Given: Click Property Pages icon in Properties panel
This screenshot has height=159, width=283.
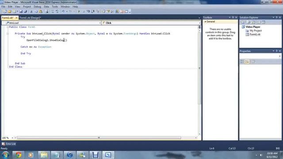Looking at the screenshot, I should pos(253,62).
